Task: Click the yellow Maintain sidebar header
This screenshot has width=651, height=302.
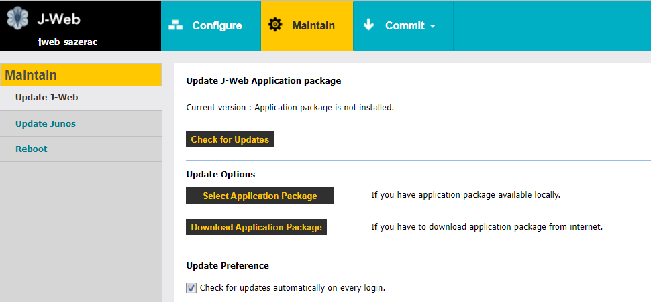Action: [81, 75]
